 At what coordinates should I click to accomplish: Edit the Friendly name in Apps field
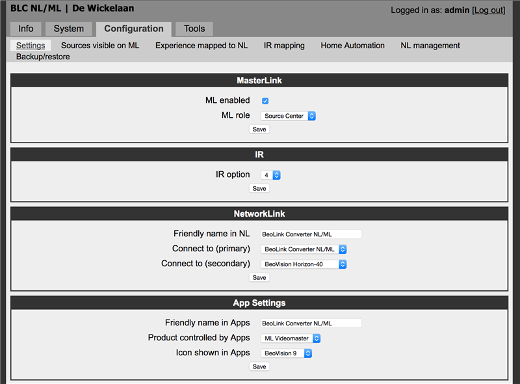(311, 323)
